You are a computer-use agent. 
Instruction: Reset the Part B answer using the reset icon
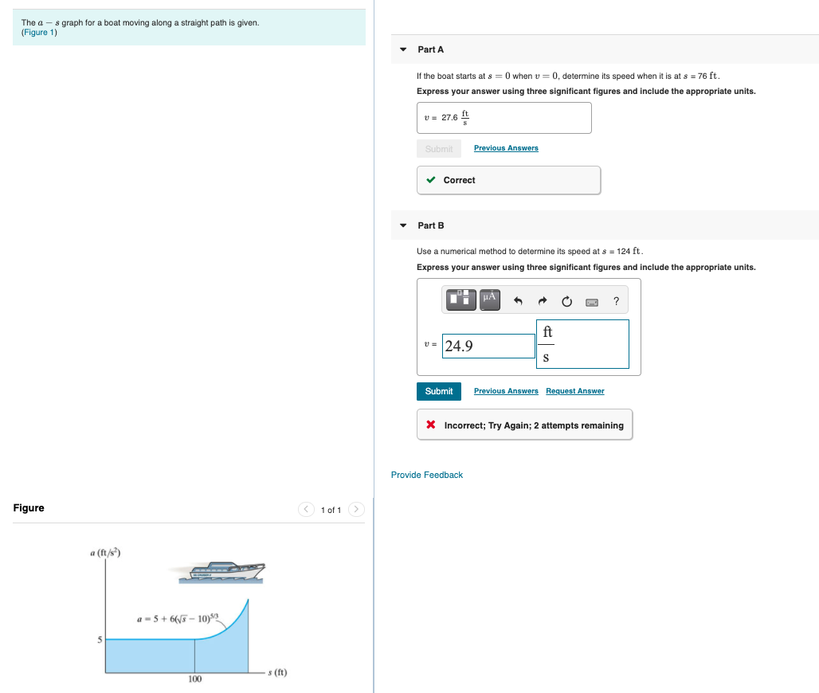point(566,301)
